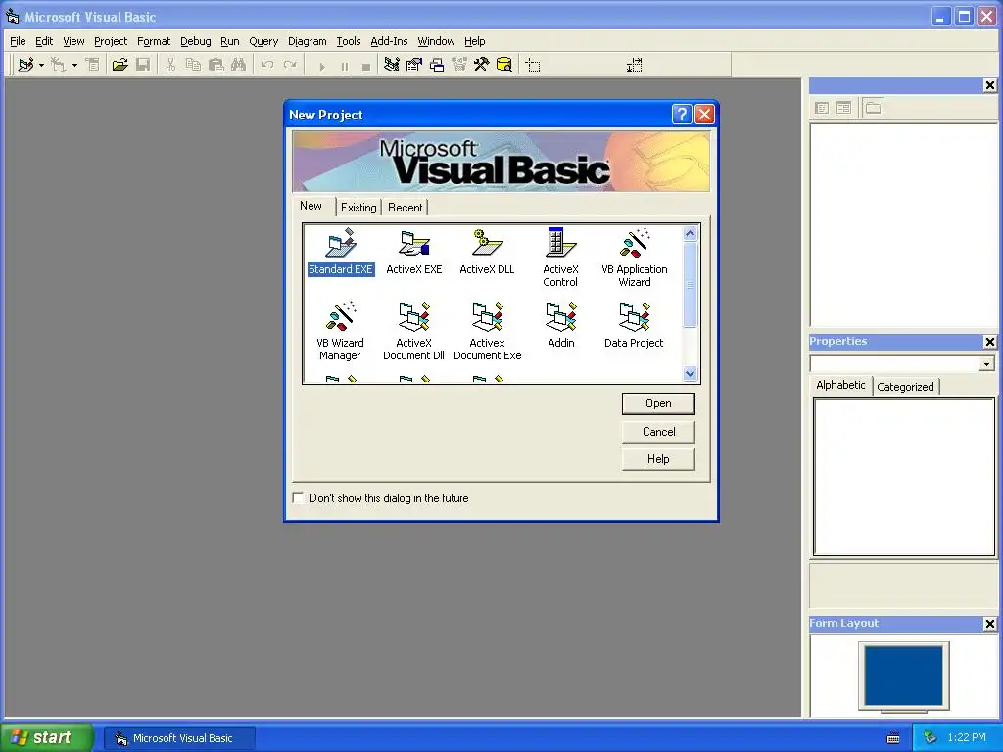This screenshot has width=1003, height=752.
Task: Select the ActiveX Document Dll project type
Action: click(x=414, y=331)
